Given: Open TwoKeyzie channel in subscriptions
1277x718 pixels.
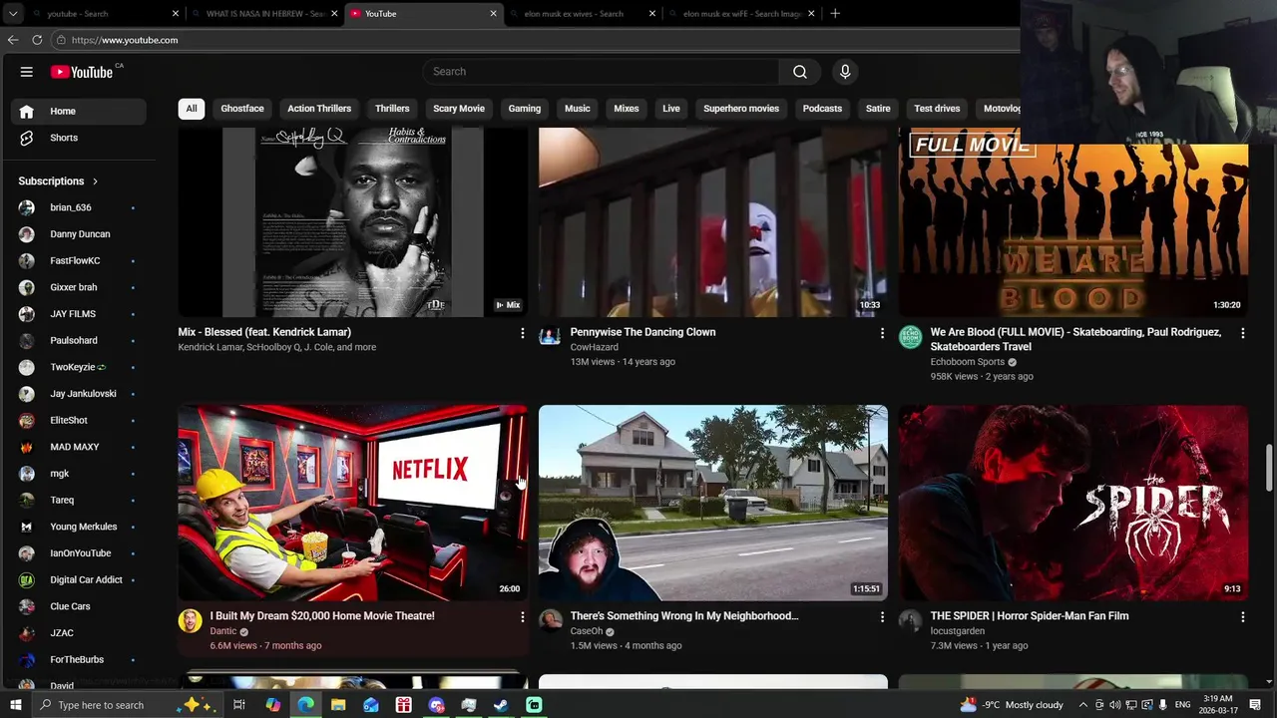Looking at the screenshot, I should 79,367.
